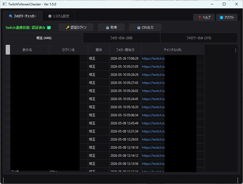Switch to the システム設定 tab
This screenshot has height=184, width=243.
58,16
